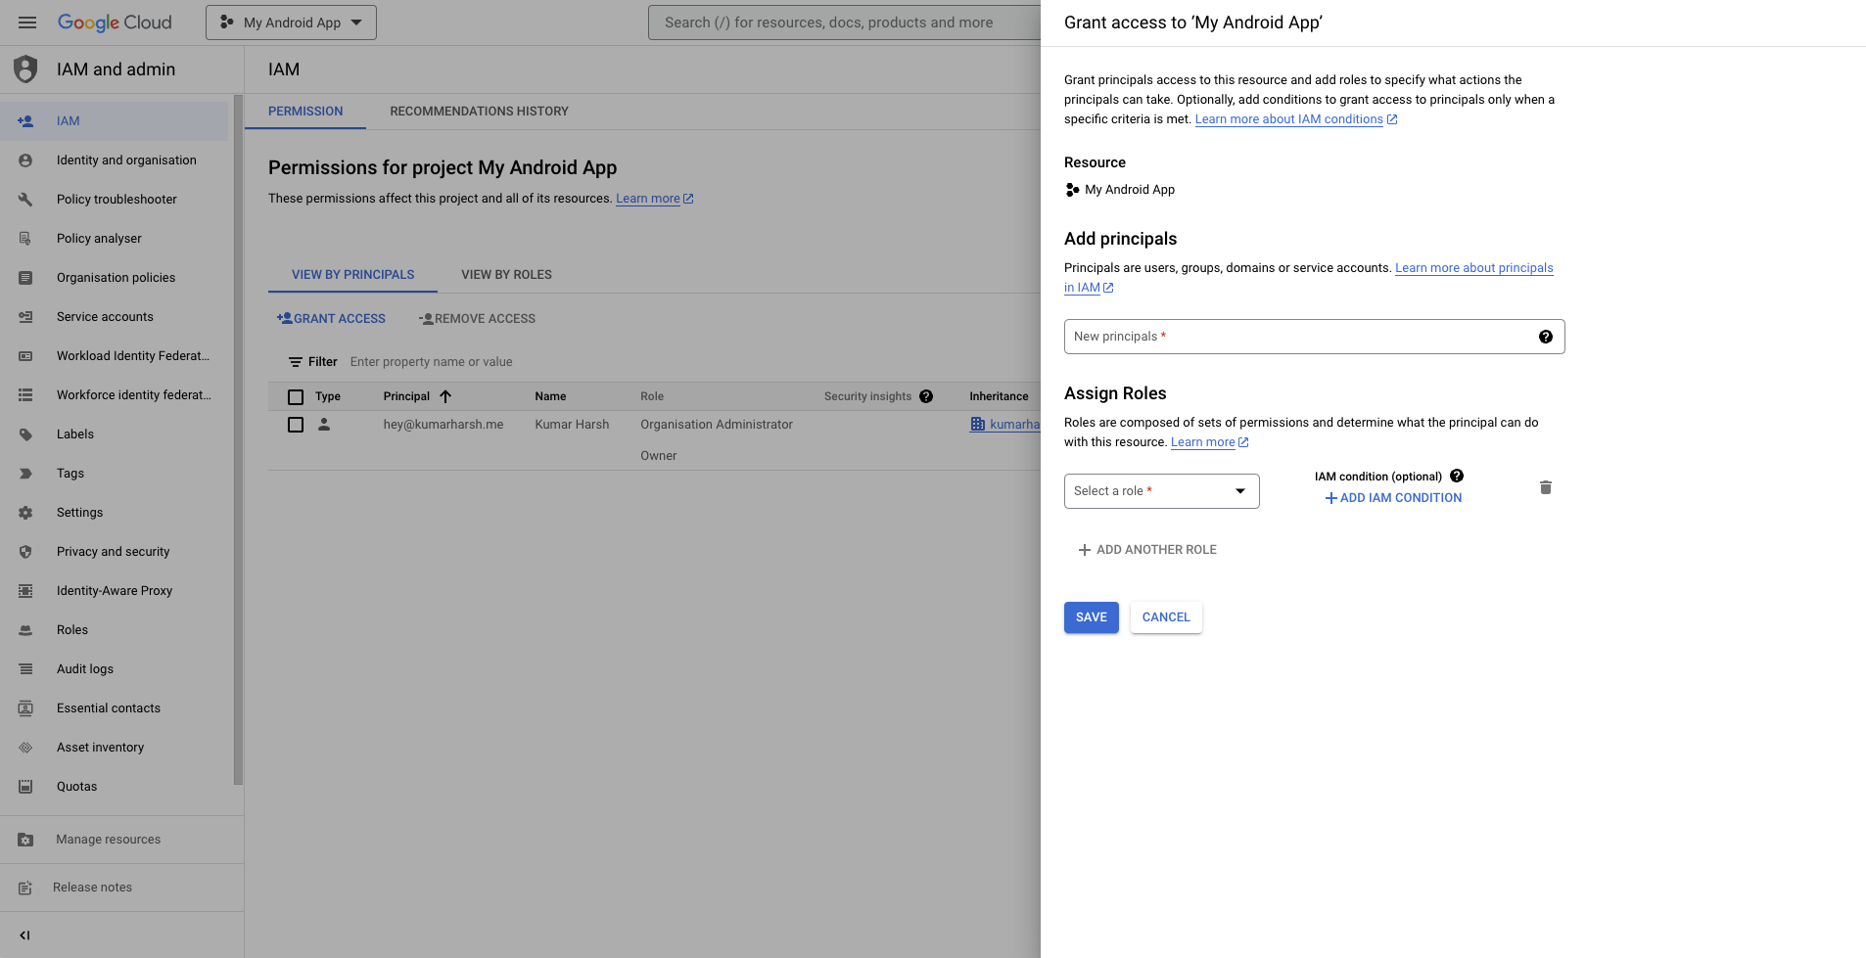Switch to Recommendations History tab

(479, 112)
